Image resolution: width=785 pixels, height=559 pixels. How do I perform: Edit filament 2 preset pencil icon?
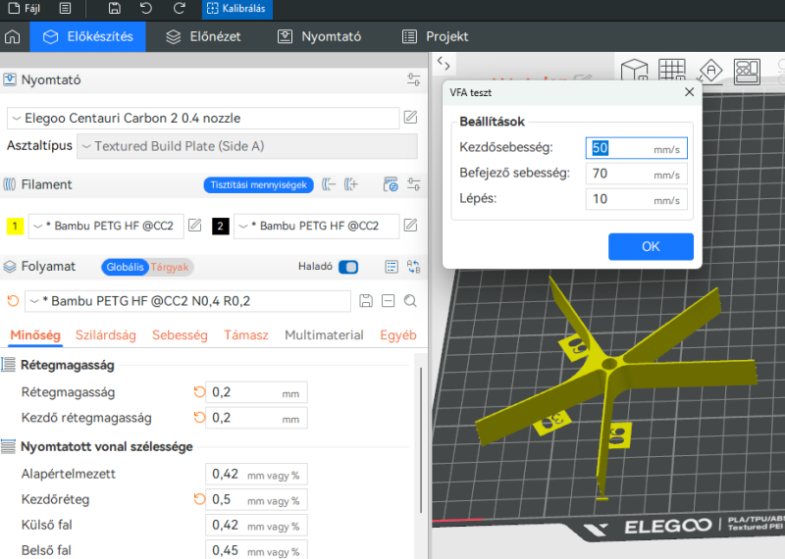coord(410,226)
